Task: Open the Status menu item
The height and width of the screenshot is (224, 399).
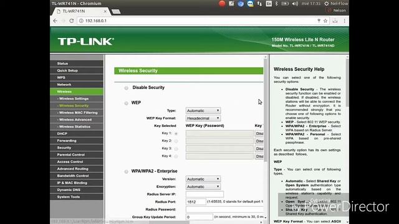Action: pyautogui.click(x=77, y=63)
